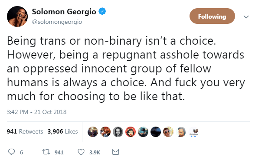Click the dark blue liker avatar

(156, 132)
